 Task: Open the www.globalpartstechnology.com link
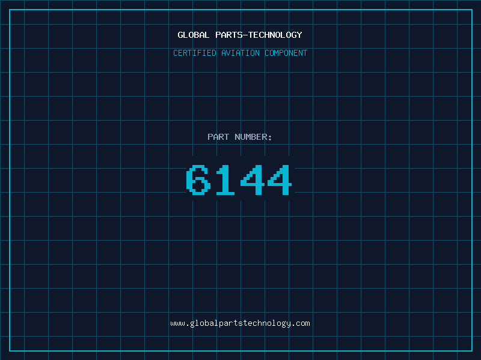click(240, 323)
